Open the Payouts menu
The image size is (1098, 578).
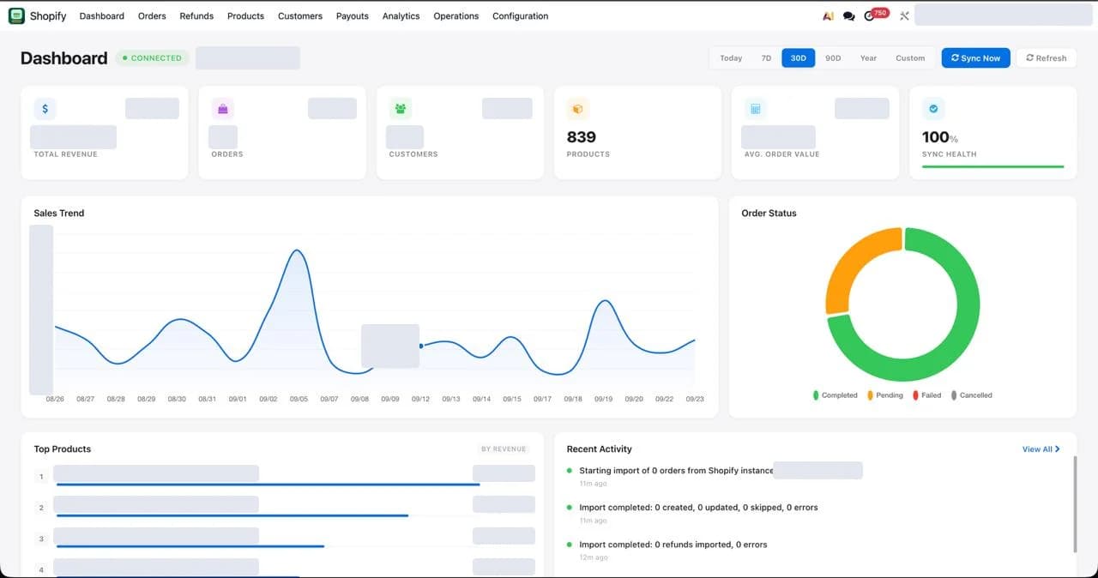tap(353, 15)
